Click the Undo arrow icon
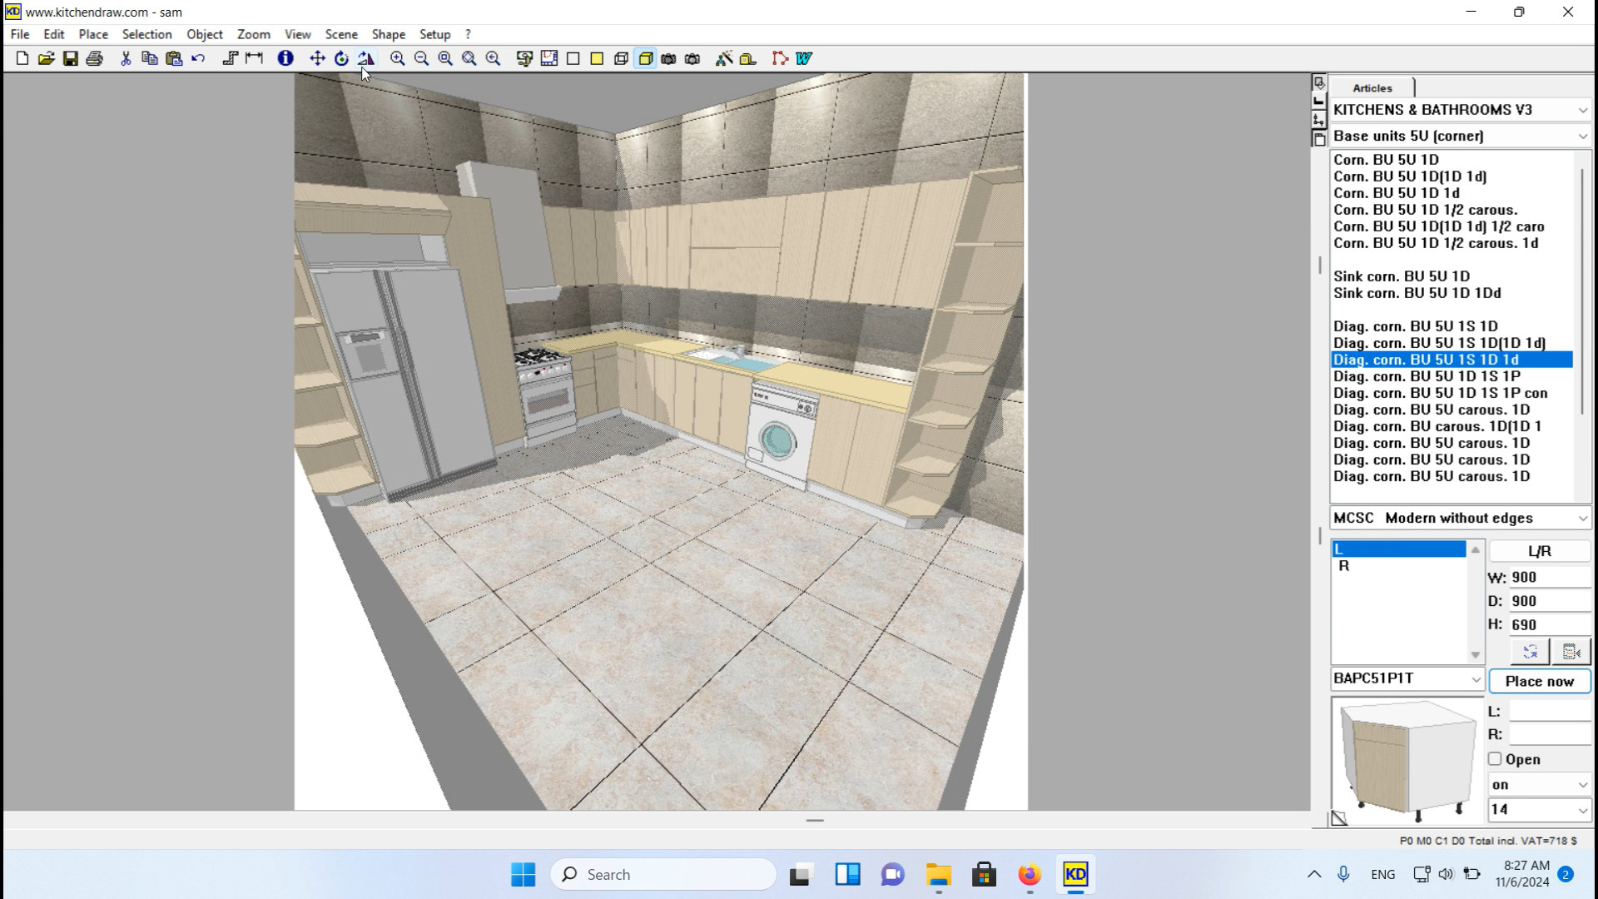 click(198, 58)
